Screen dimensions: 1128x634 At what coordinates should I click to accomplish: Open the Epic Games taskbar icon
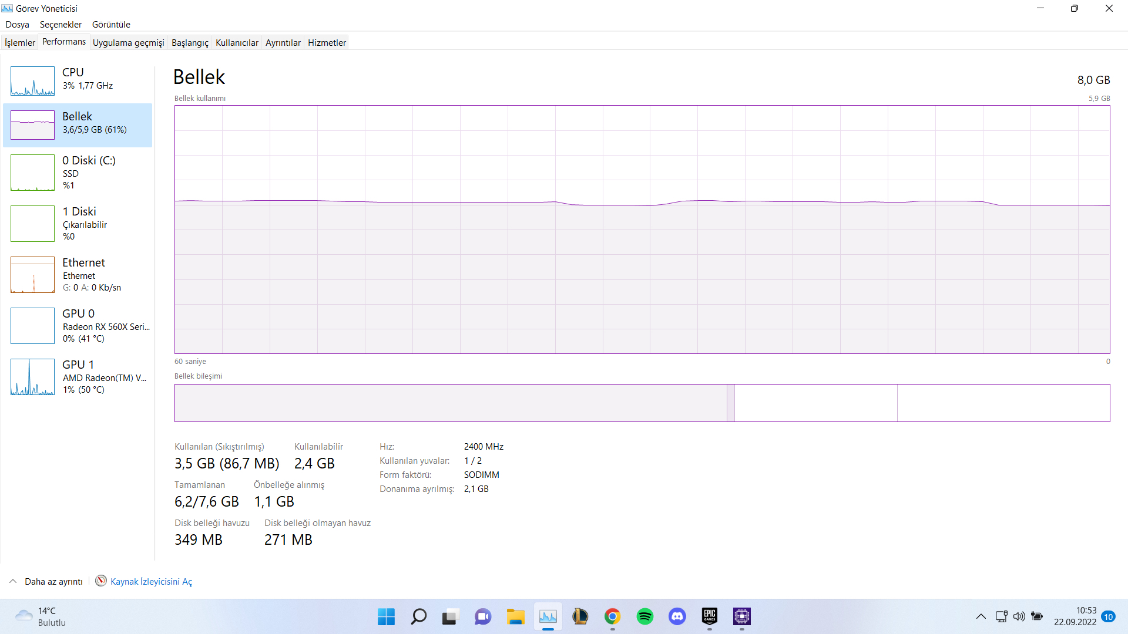point(709,616)
